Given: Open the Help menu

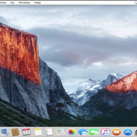Looking at the screenshot, I should 38,3.
